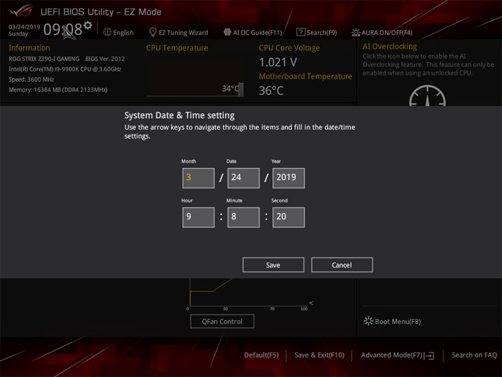
Task: Open QFan Control
Action: click(x=222, y=321)
